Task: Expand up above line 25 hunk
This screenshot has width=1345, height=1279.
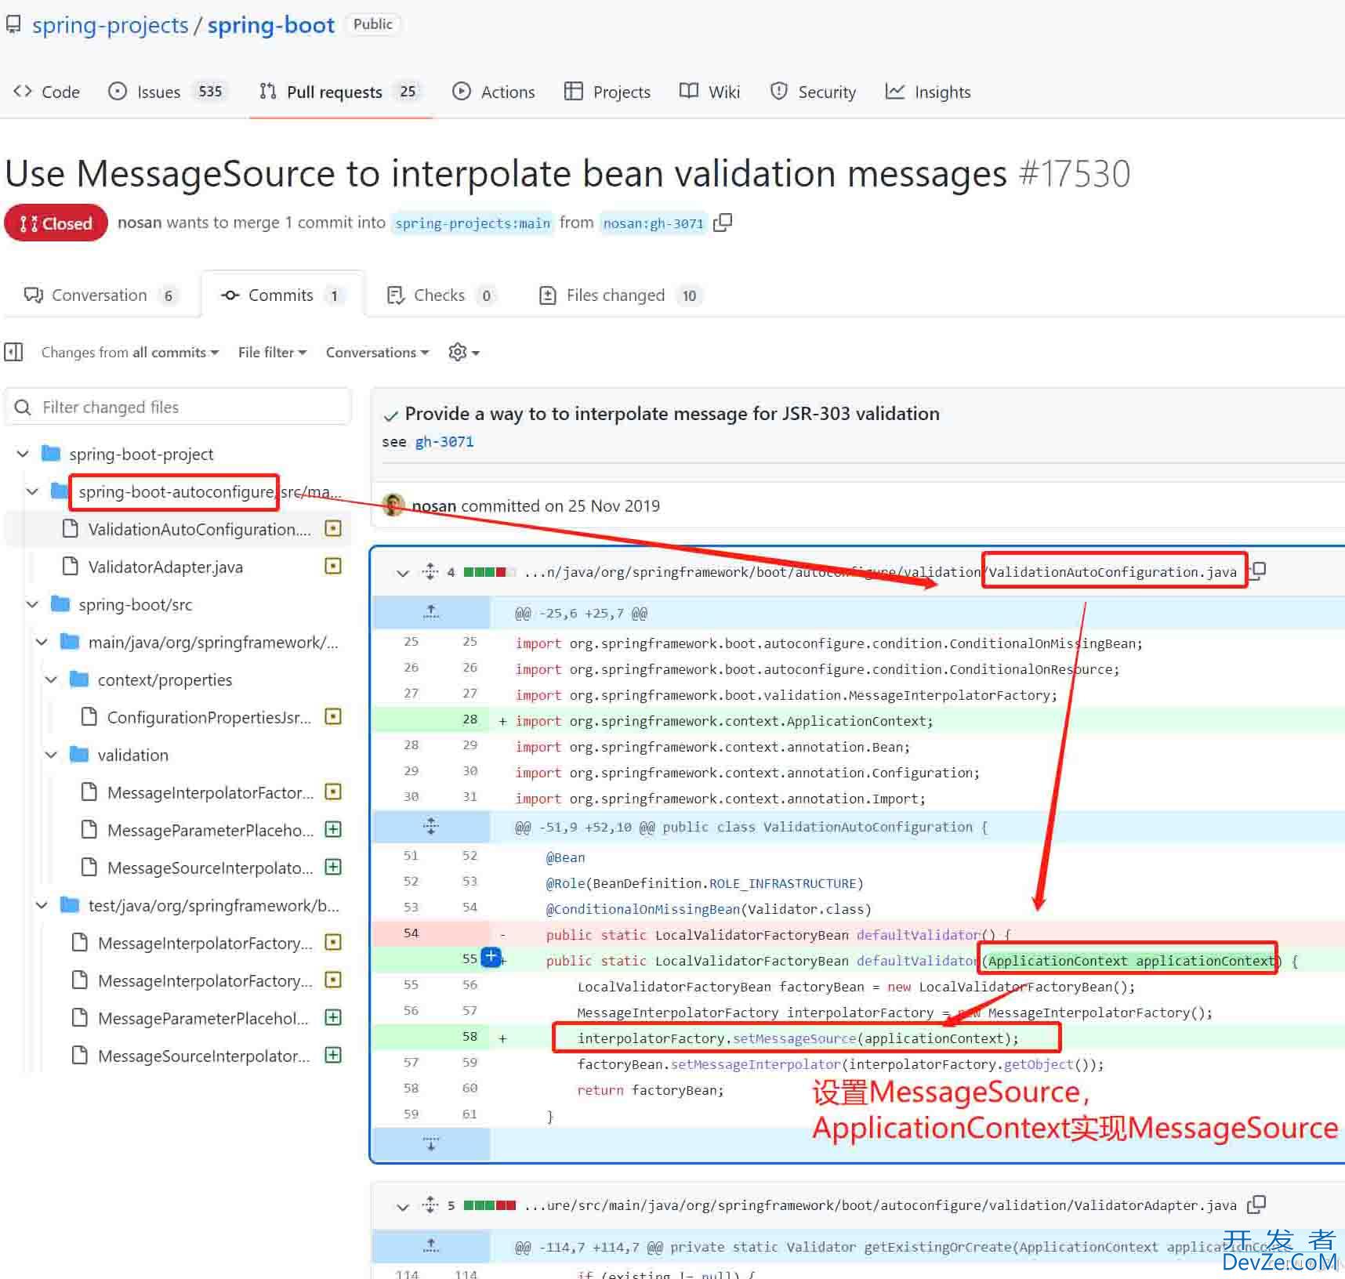Action: click(431, 613)
